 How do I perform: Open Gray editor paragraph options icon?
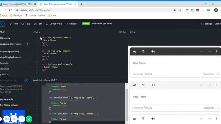(144, 85)
